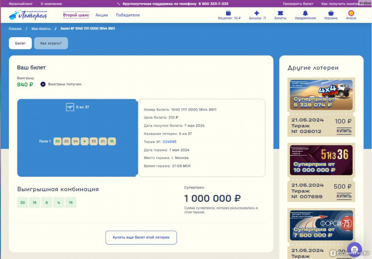372x259 pixels.
Task: Open the Уведомления bell icon
Action: pyautogui.click(x=306, y=13)
